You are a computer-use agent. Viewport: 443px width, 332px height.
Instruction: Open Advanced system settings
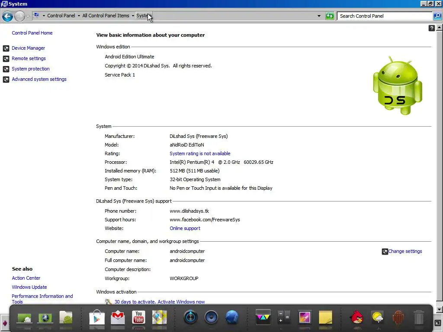(39, 79)
